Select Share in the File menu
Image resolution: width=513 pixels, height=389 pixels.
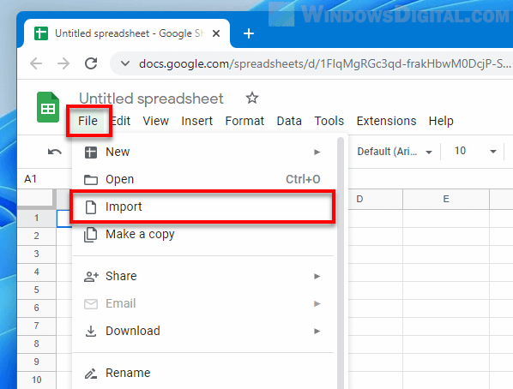click(202, 276)
